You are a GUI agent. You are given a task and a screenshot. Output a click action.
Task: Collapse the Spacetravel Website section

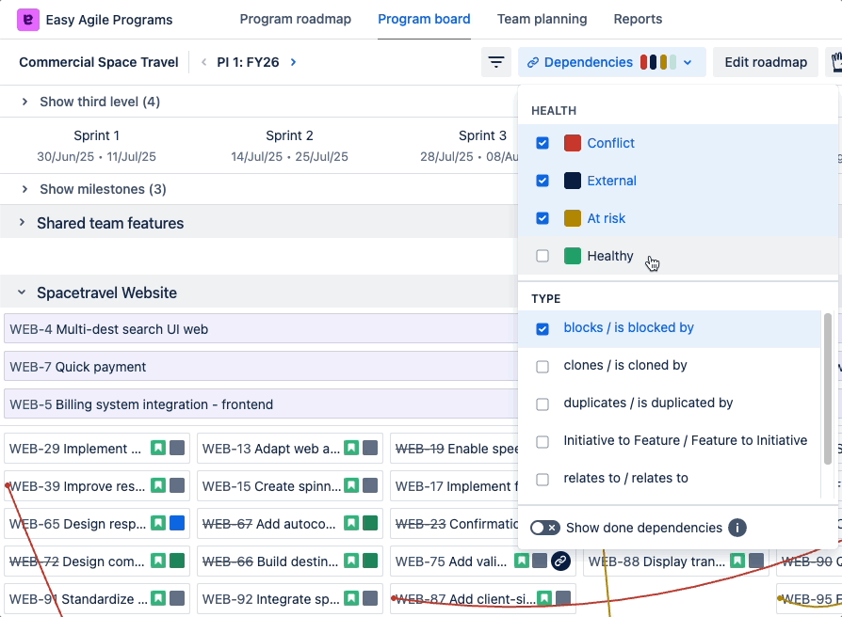point(22,293)
